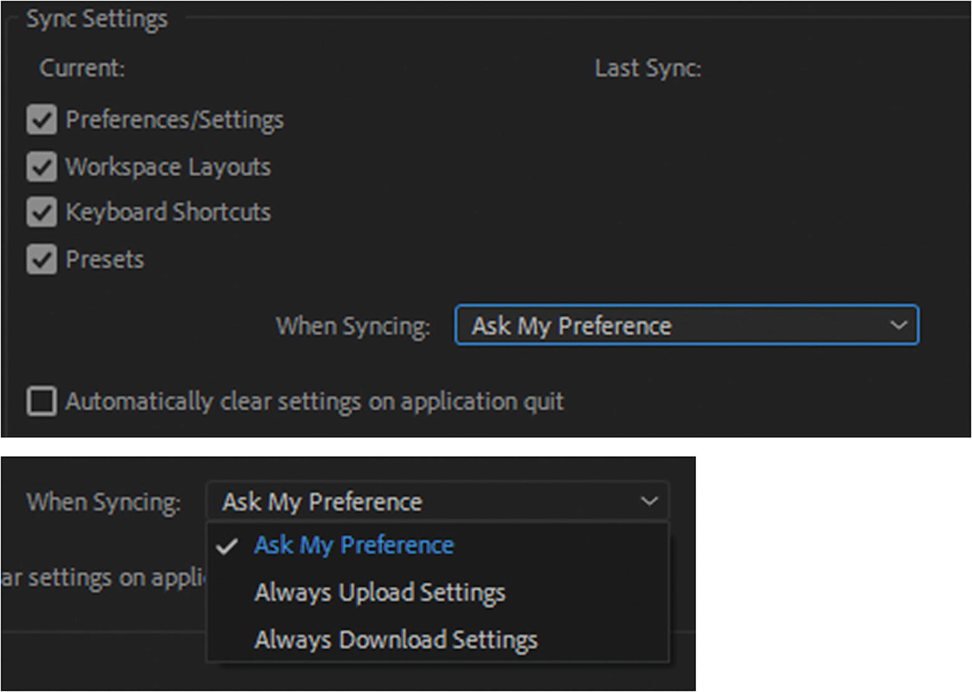Image resolution: width=972 pixels, height=692 pixels.
Task: Choose Always Upload Settings from the list
Action: pyautogui.click(x=379, y=592)
